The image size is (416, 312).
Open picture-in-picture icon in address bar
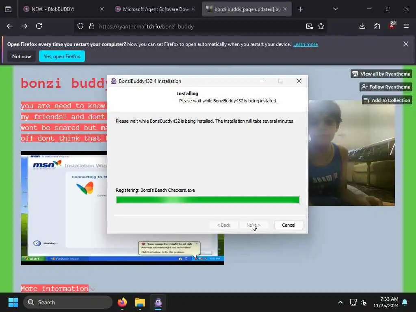pos(309,26)
